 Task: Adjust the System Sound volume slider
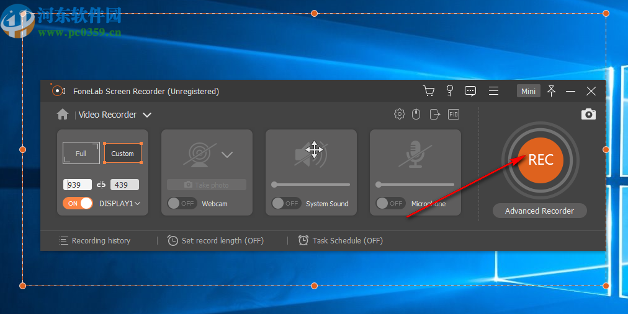pyautogui.click(x=311, y=185)
